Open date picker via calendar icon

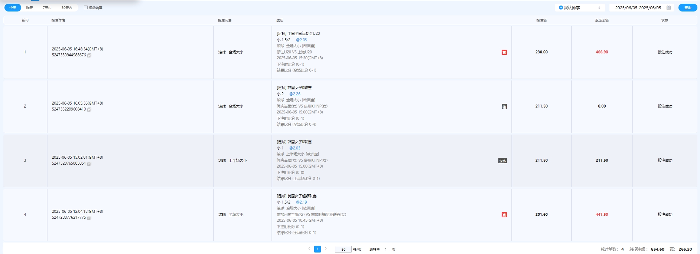coord(668,7)
